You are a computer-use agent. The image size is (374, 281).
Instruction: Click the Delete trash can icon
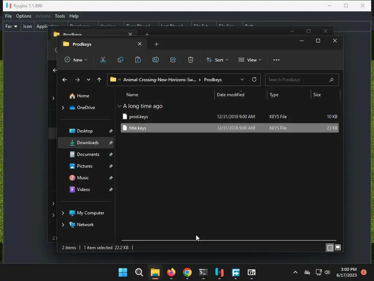[190, 60]
